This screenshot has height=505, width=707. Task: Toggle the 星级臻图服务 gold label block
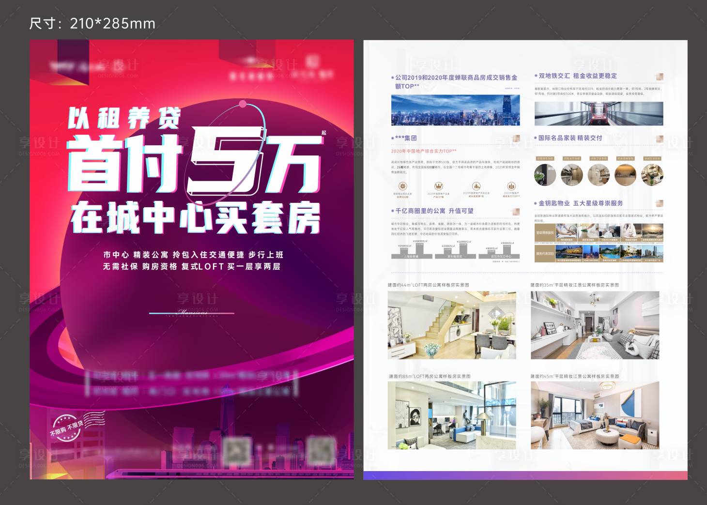545,232
